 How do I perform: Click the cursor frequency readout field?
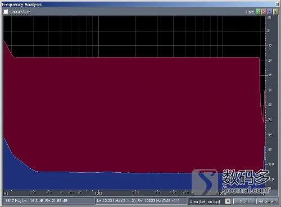click(48, 201)
